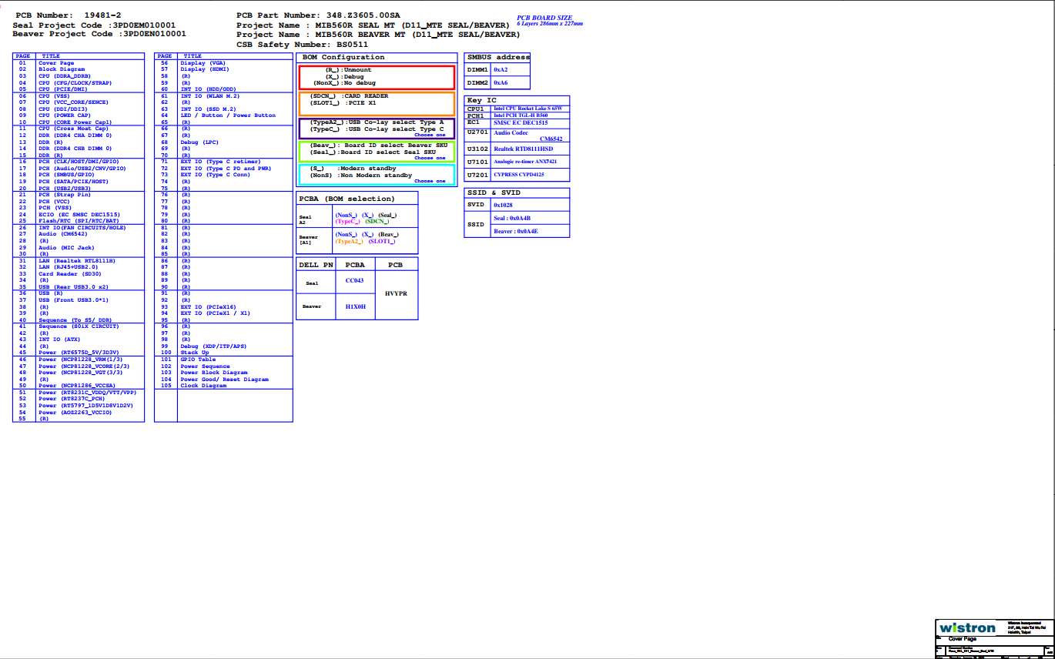Screen dimensions: 1055x659
Task: Select 'PCH (Audio/USB2/CNV/GPIO)' entry
Action: tap(82, 169)
